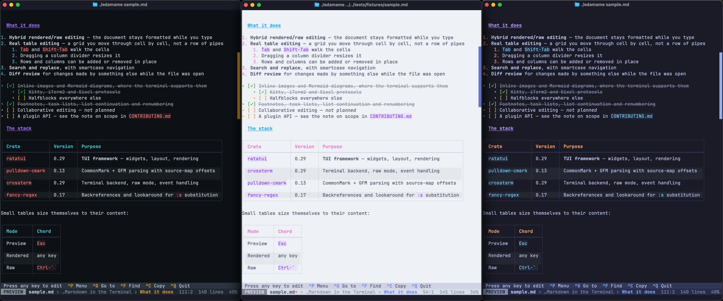Click the PREVIEW mode badge in middle window
The height and width of the screenshot is (301, 723).
(254, 292)
